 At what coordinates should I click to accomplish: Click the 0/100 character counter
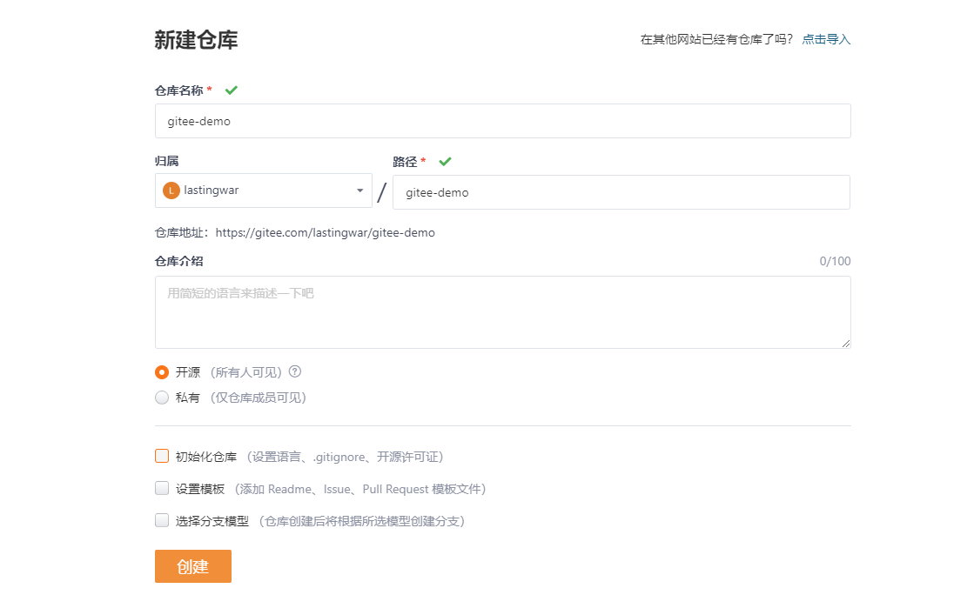tap(835, 261)
